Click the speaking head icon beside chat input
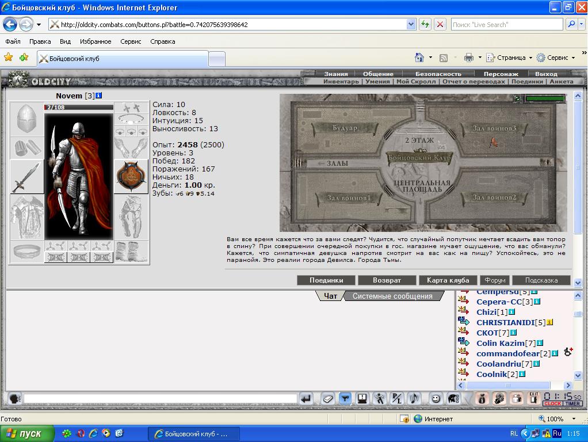Screen dimensions: 588x442 coord(14,398)
